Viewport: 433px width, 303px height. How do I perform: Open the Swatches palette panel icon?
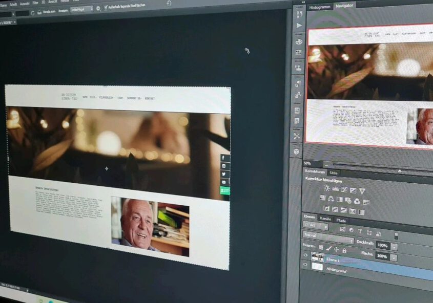[x=299, y=41]
